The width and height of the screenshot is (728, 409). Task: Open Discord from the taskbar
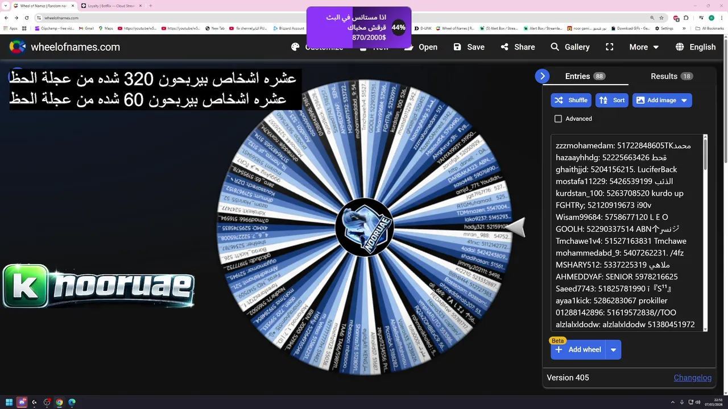click(22, 402)
